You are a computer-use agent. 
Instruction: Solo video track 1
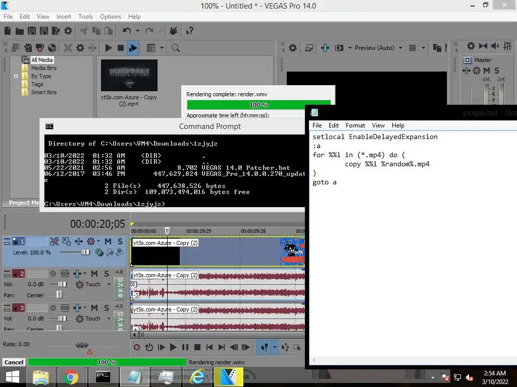click(x=120, y=241)
